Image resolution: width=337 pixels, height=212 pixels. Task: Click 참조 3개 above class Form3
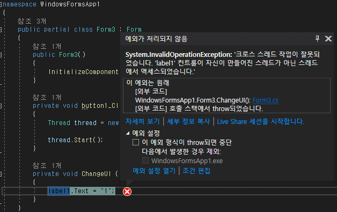[x=32, y=21]
